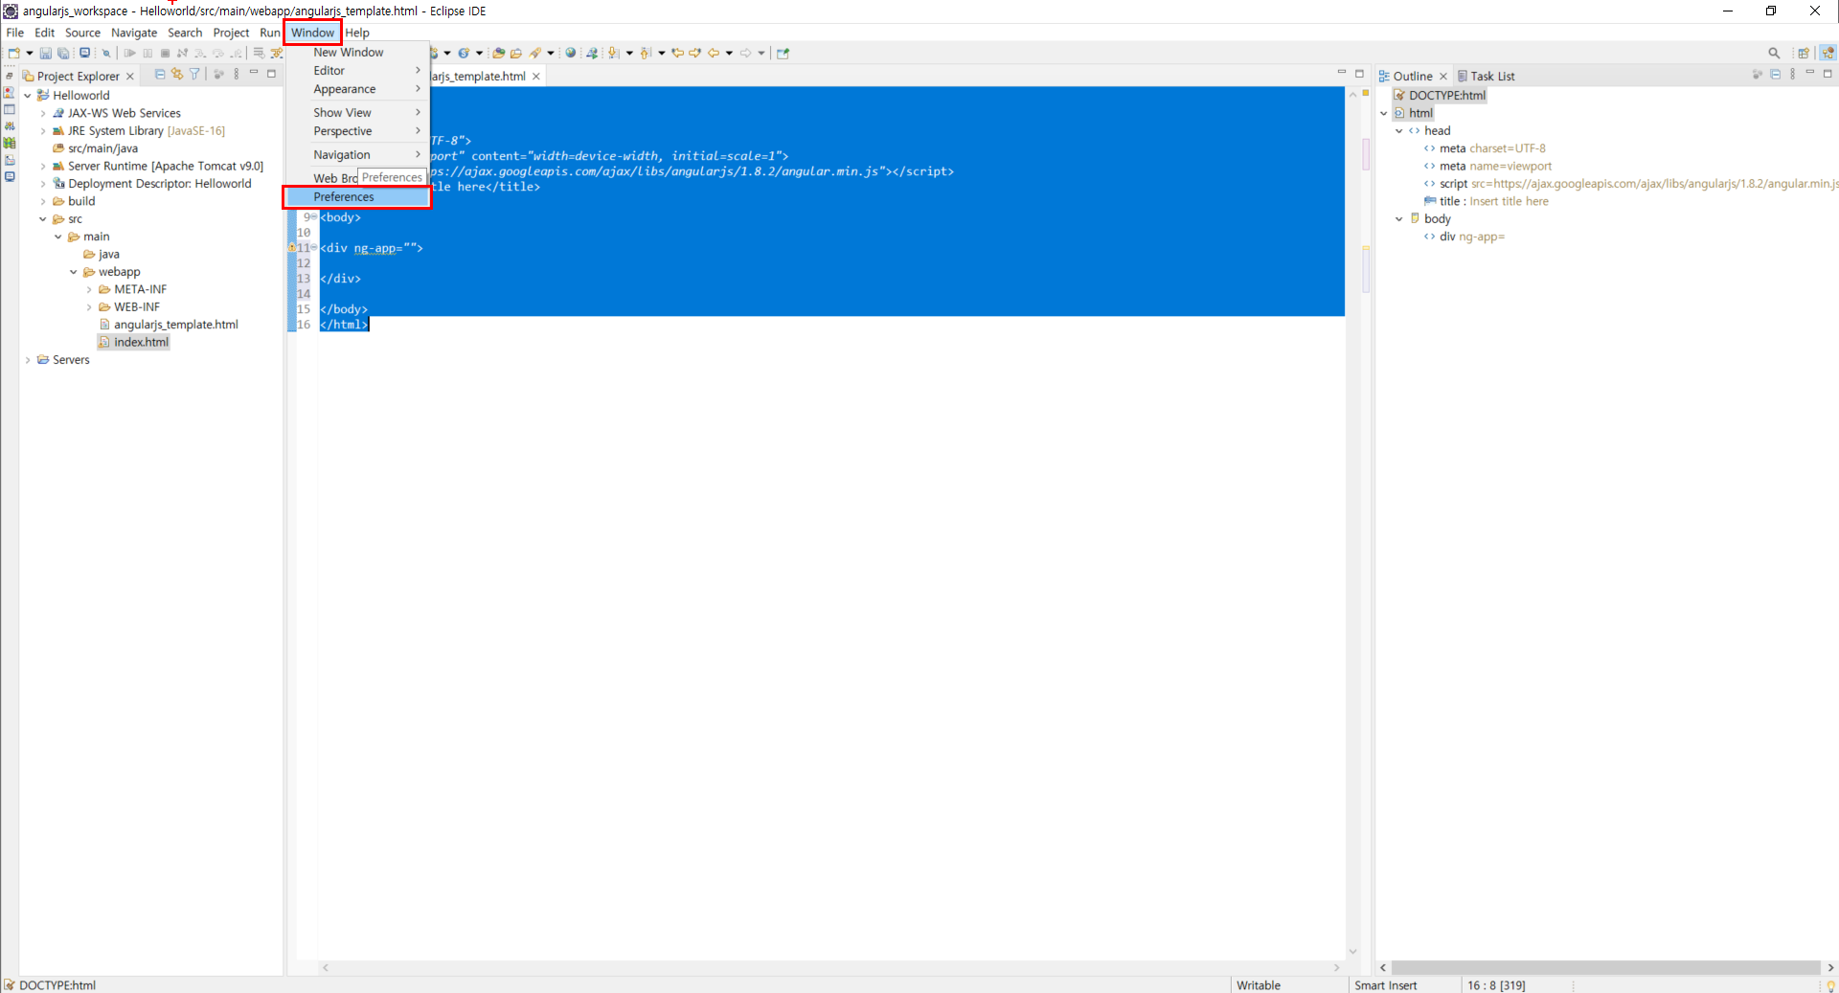Collapse All in Outline view toolbar
The image size is (1839, 993).
1775,75
